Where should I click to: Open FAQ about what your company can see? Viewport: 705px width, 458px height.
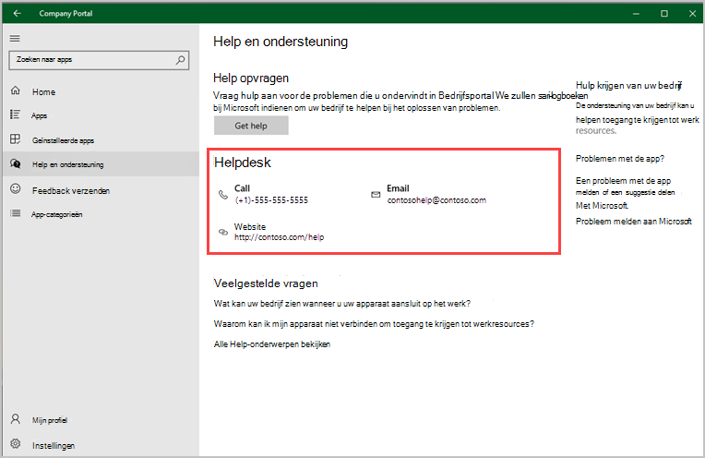click(x=342, y=304)
